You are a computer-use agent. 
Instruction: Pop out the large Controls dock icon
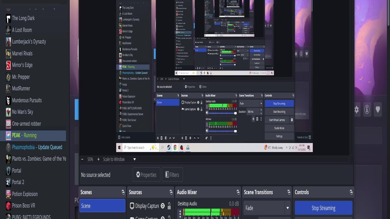(351, 192)
